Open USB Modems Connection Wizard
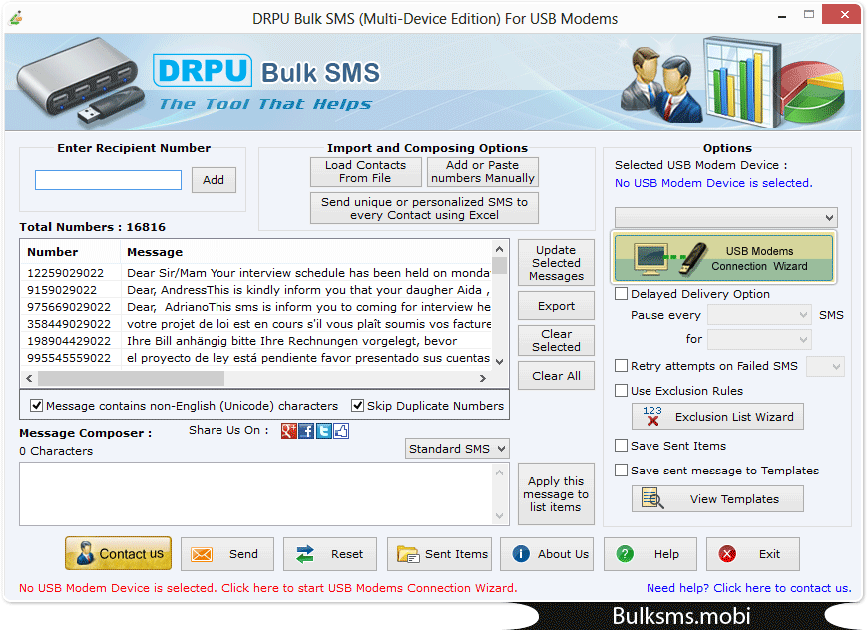This screenshot has width=867, height=630. click(723, 258)
